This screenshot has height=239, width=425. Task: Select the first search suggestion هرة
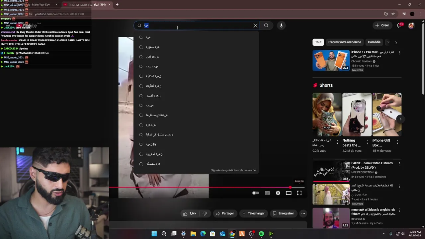(x=196, y=37)
